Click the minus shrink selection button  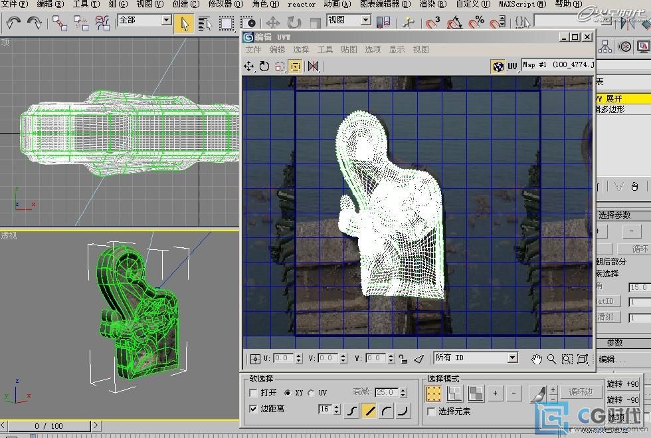pos(513,393)
